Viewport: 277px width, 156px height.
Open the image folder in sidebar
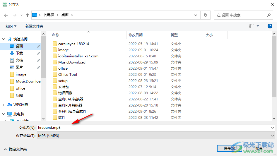click(x=21, y=74)
